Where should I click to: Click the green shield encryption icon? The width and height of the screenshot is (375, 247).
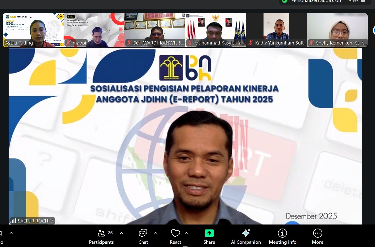click(285, 1)
